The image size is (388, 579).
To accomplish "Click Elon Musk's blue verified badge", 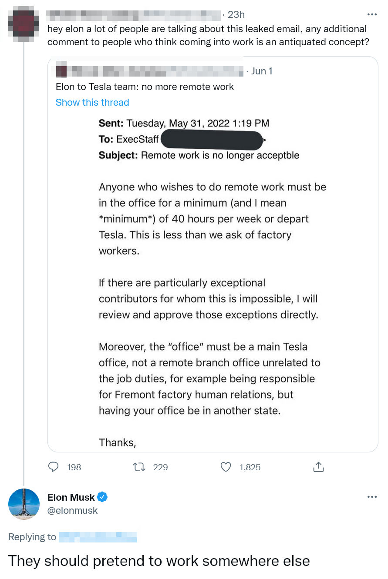I will click(102, 497).
